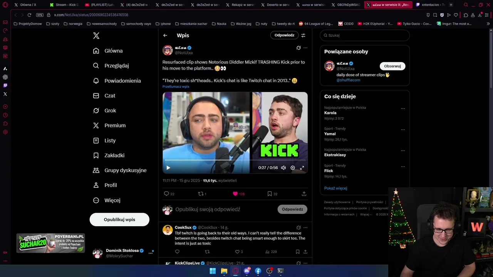
Task: Go back with arrow next to Wpis
Action: [165, 35]
